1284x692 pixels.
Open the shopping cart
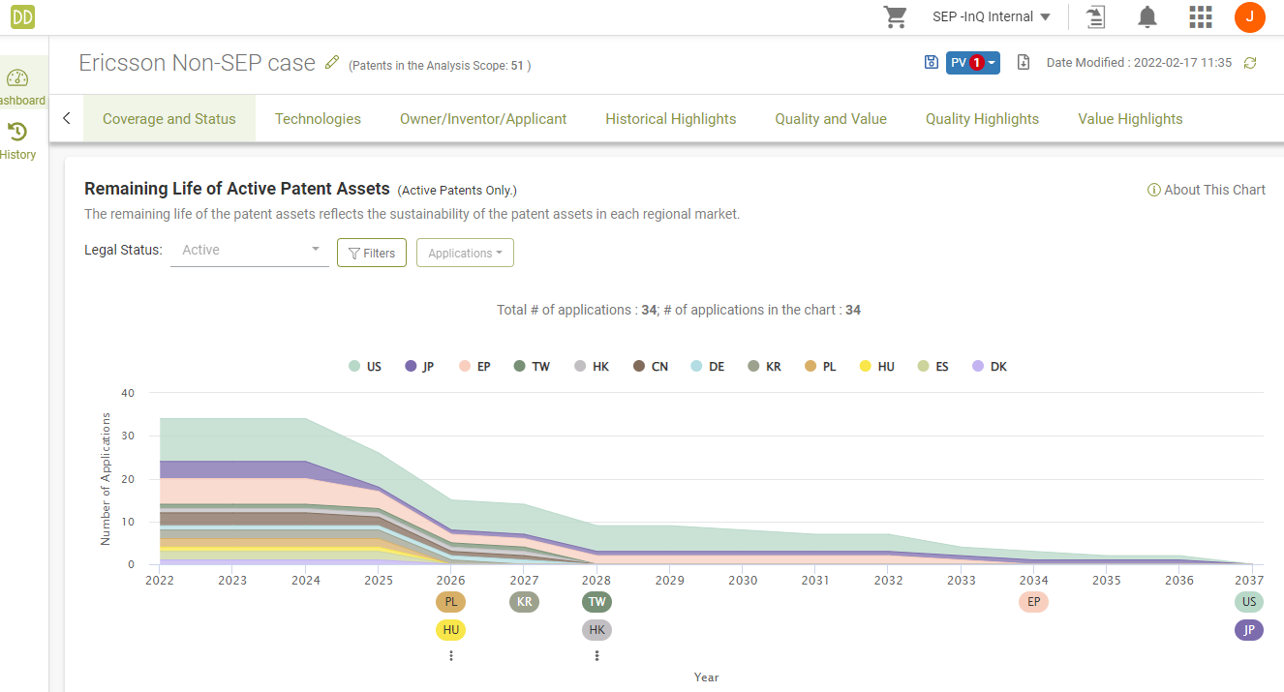click(x=896, y=16)
